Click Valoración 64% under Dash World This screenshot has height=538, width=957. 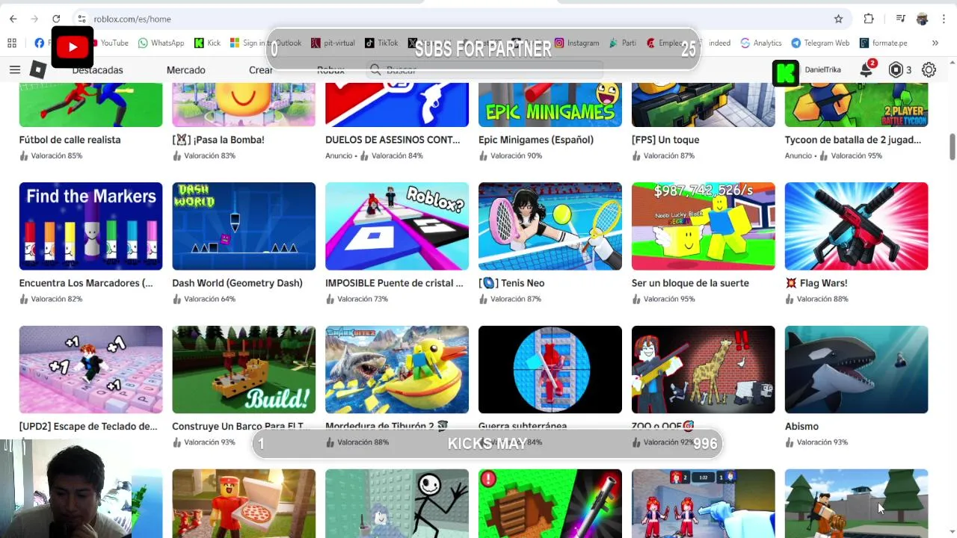(x=209, y=299)
